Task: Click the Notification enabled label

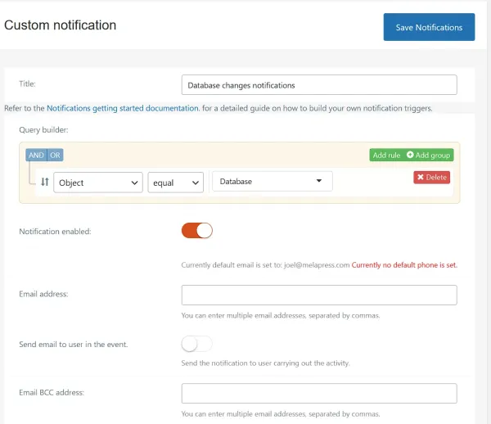Action: (55, 232)
